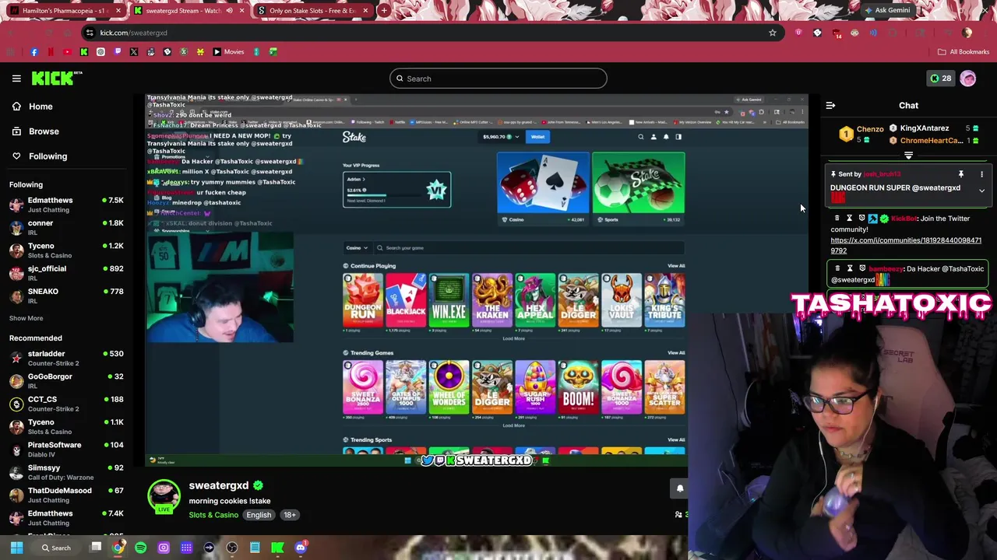Open a new browser tab

[384, 11]
